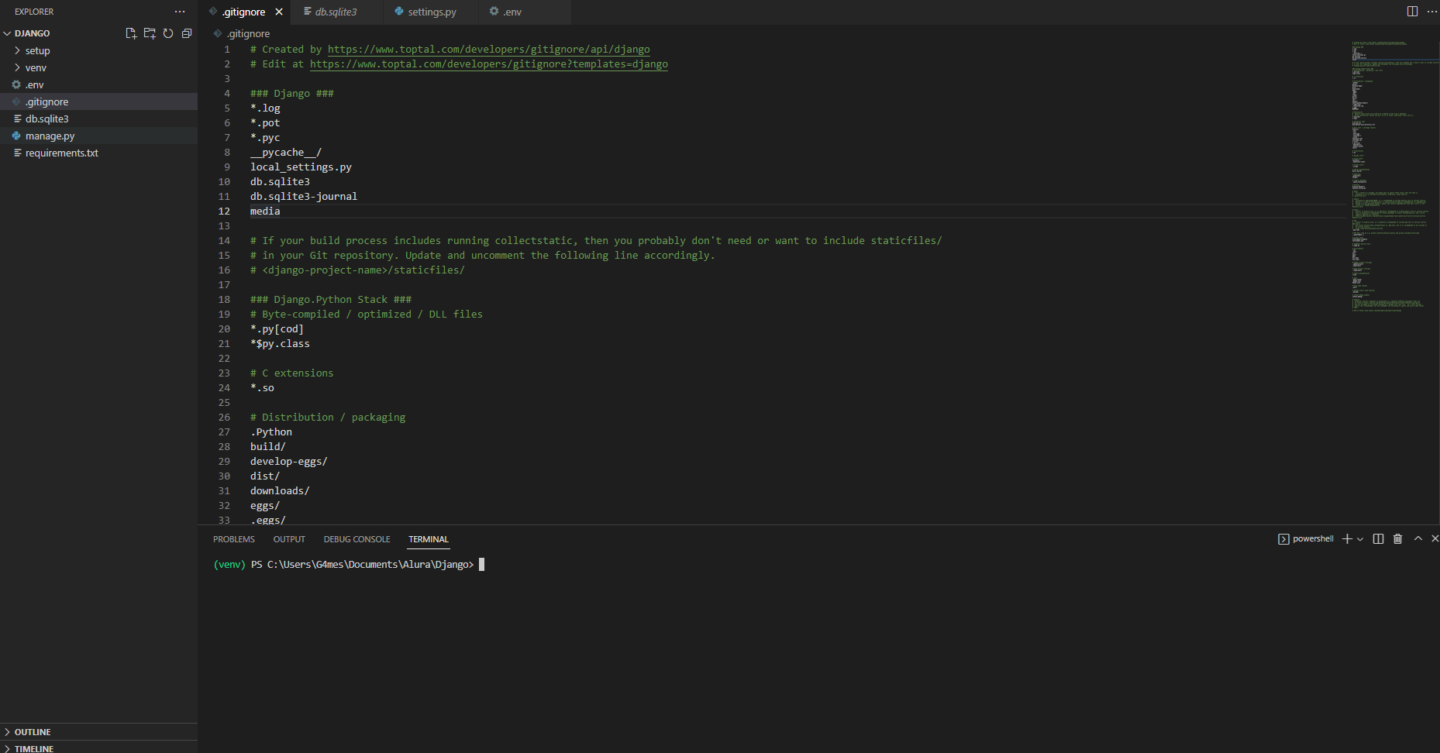Click '__pycache__/' on line 8

[x=286, y=152]
